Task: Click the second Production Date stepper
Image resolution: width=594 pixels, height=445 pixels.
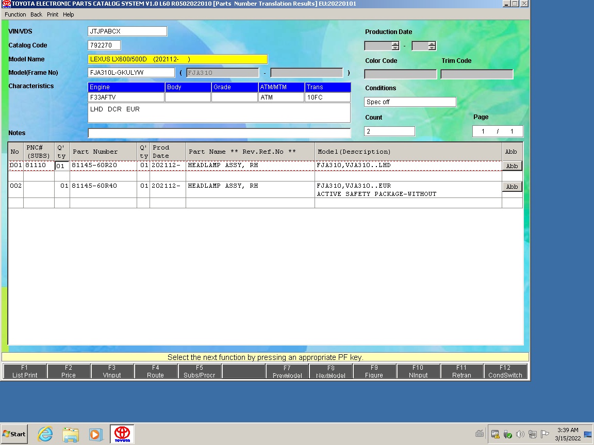Action: [432, 46]
